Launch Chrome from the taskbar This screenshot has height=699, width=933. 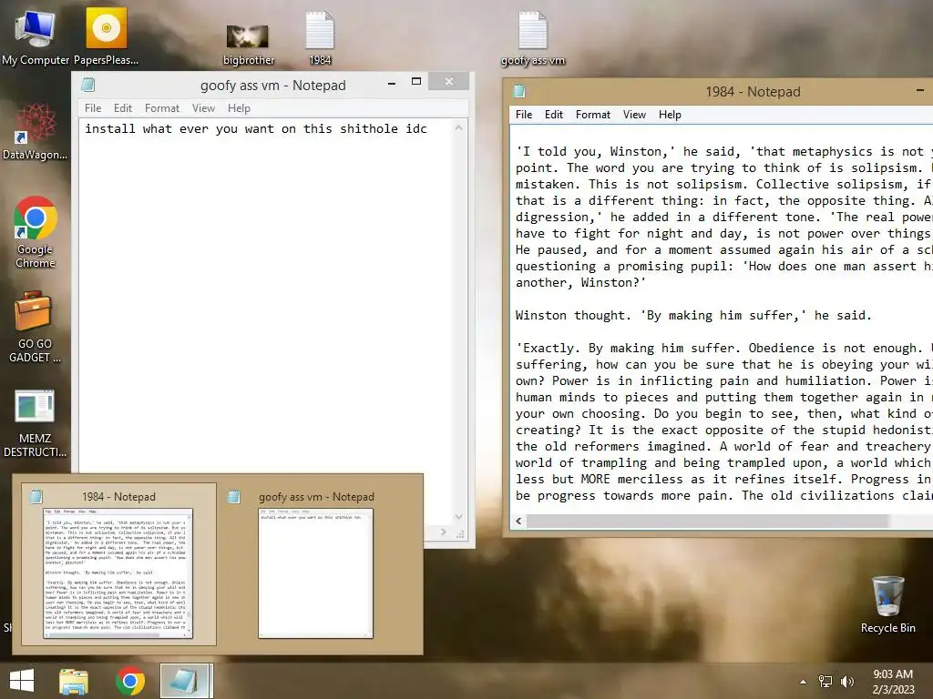pos(130,681)
